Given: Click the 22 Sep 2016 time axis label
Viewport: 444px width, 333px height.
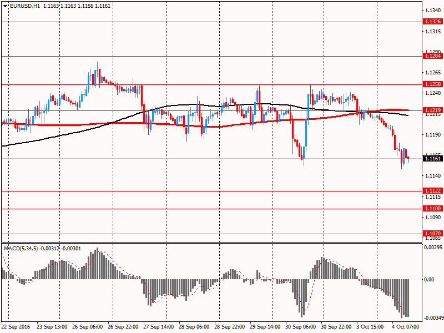Looking at the screenshot, I should pos(16,326).
